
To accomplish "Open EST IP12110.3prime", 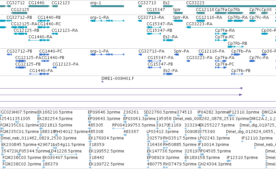I will pos(257,138).
